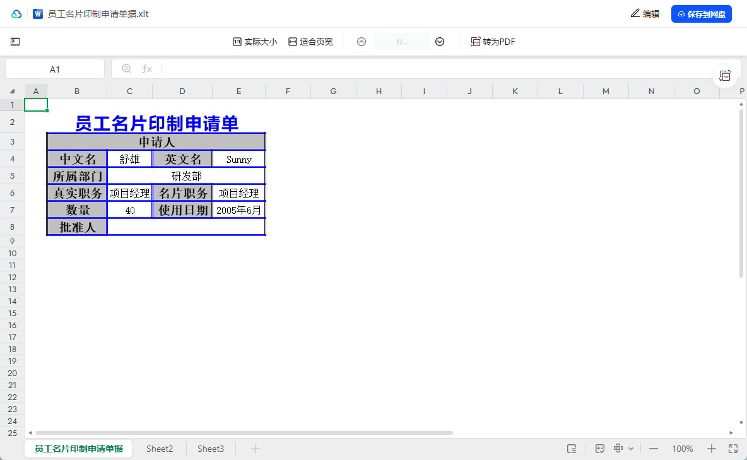This screenshot has width=747, height=460.
Task: Expand the view mode dropdown in status bar
Action: click(631, 449)
